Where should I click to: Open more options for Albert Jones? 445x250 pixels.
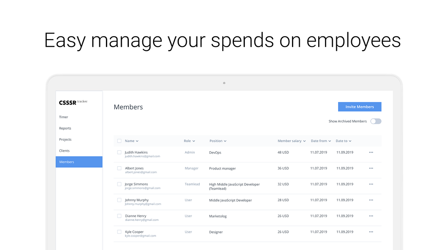[x=371, y=168]
